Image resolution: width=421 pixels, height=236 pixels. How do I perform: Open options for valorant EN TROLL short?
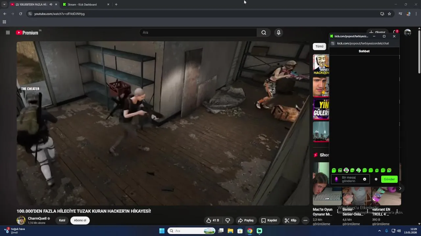click(397, 211)
